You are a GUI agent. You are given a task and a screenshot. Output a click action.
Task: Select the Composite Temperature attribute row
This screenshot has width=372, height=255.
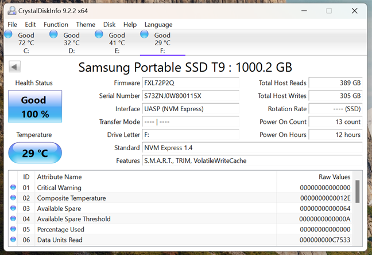[181, 198]
